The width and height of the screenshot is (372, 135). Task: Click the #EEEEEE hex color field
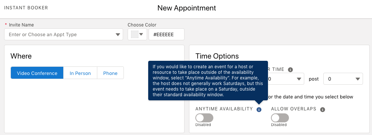[166, 35]
